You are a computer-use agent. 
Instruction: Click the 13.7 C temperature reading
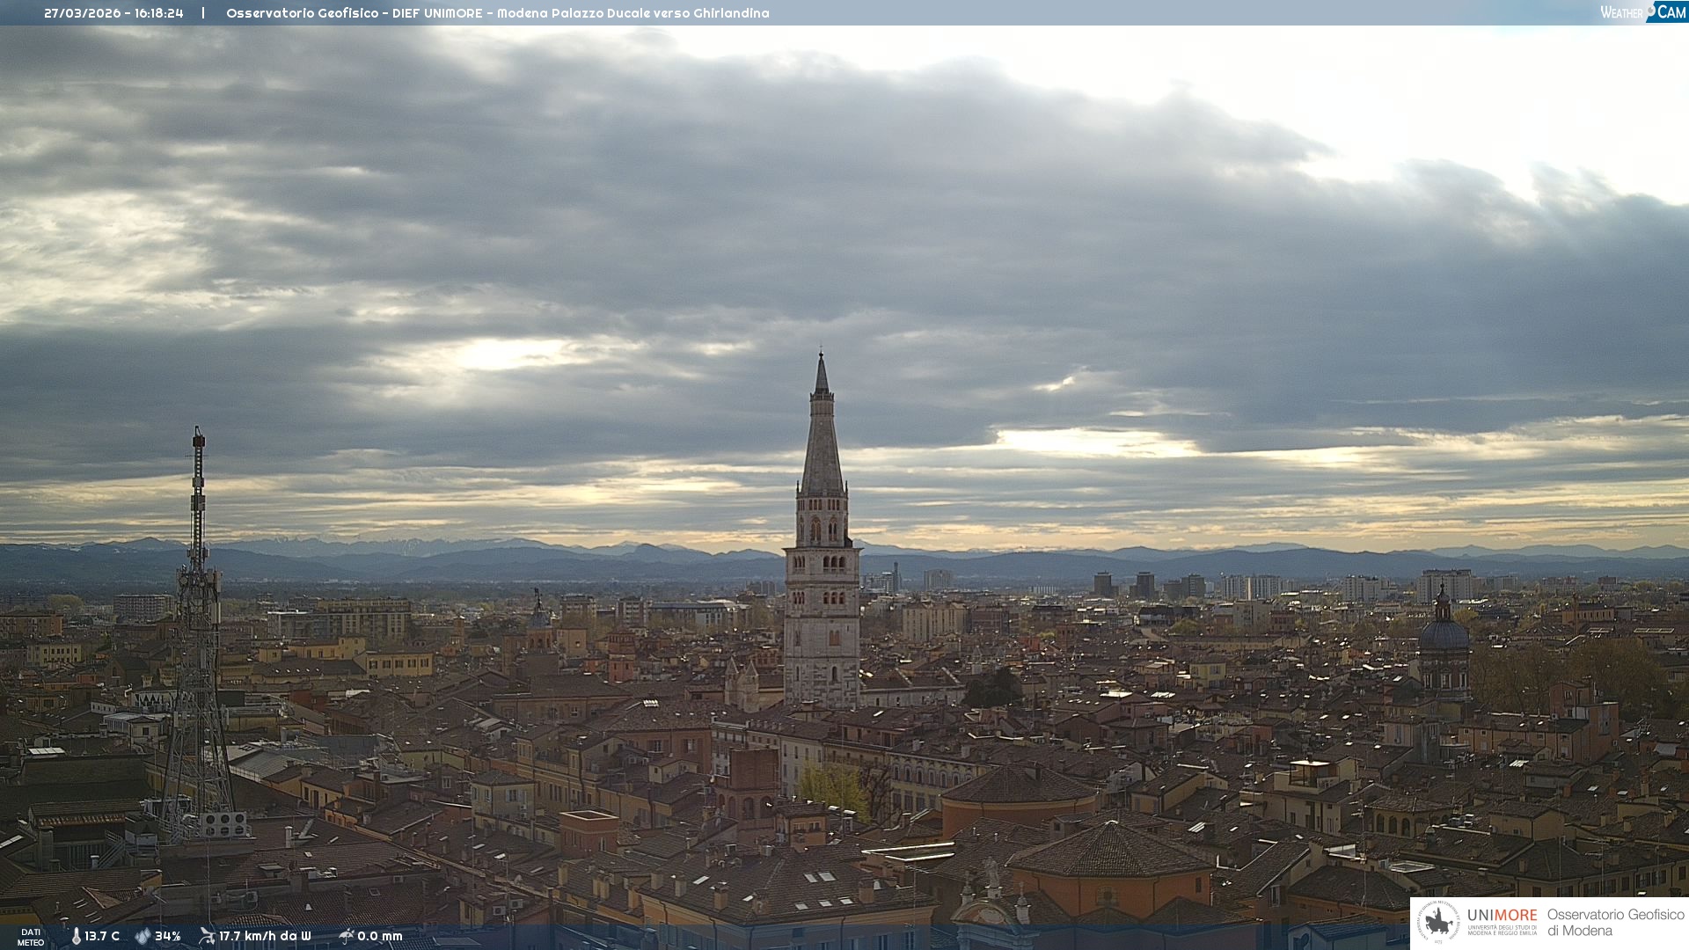click(102, 936)
